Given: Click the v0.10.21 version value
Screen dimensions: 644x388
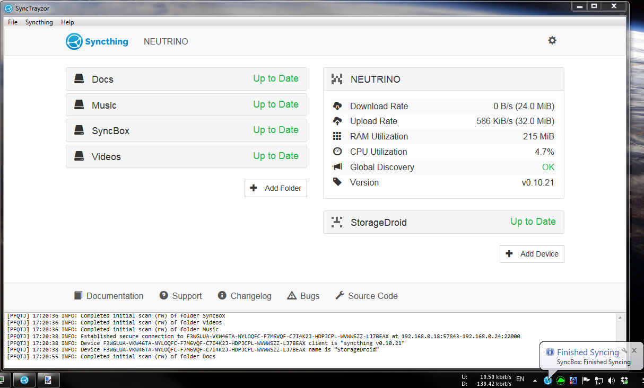Looking at the screenshot, I should coord(538,182).
